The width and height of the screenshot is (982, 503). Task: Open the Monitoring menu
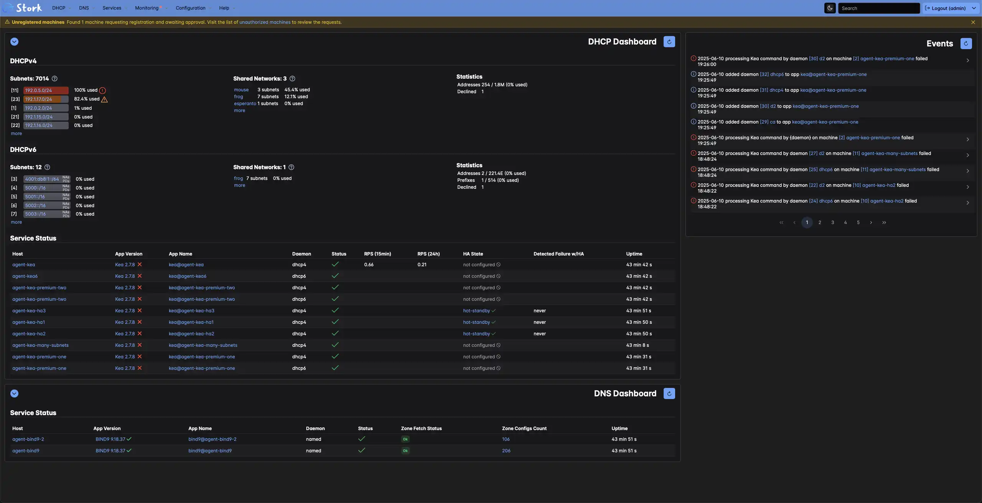click(x=147, y=8)
